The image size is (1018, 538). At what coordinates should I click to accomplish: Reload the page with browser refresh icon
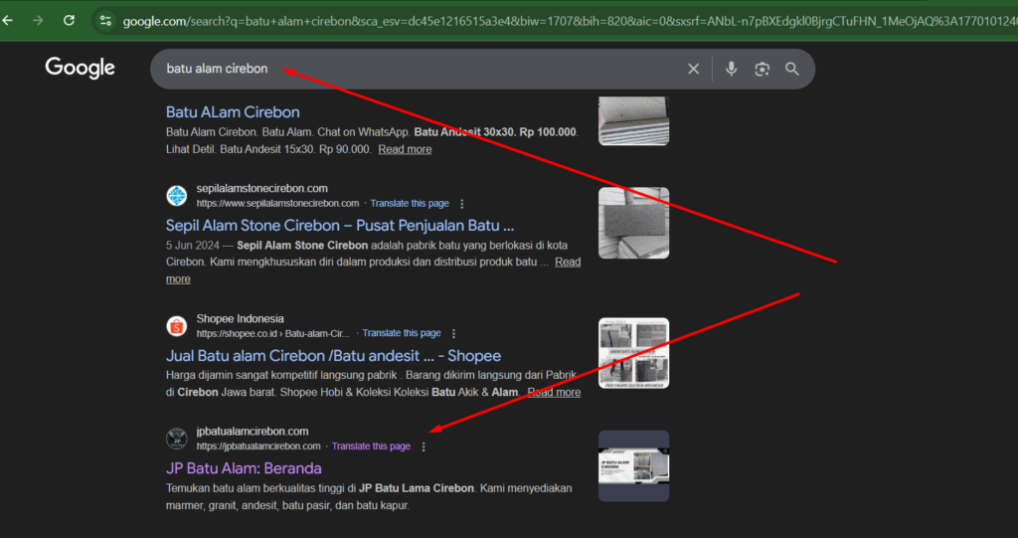(x=69, y=20)
